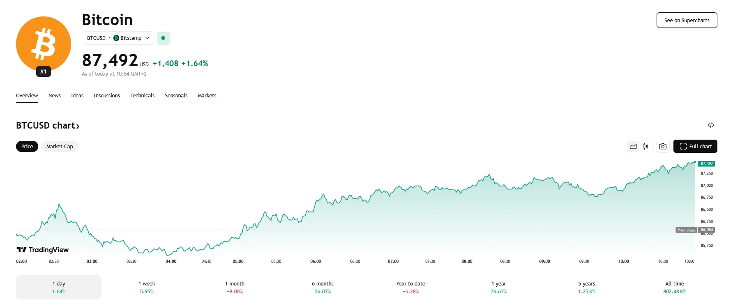
Task: Click the 87,492 current price label on axis
Action: click(706, 163)
